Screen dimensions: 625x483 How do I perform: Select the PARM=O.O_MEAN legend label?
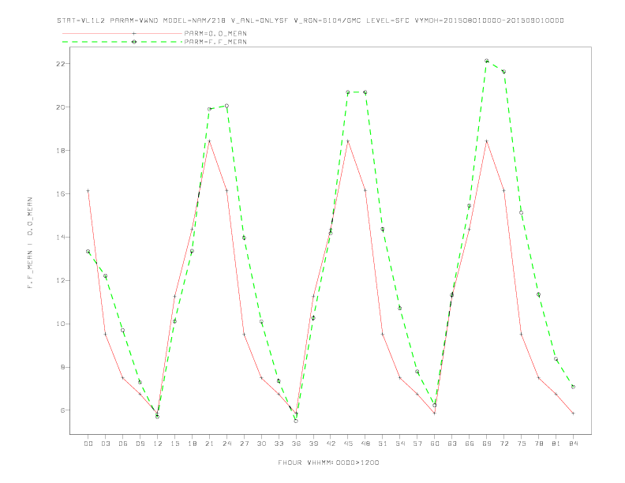pyautogui.click(x=215, y=33)
